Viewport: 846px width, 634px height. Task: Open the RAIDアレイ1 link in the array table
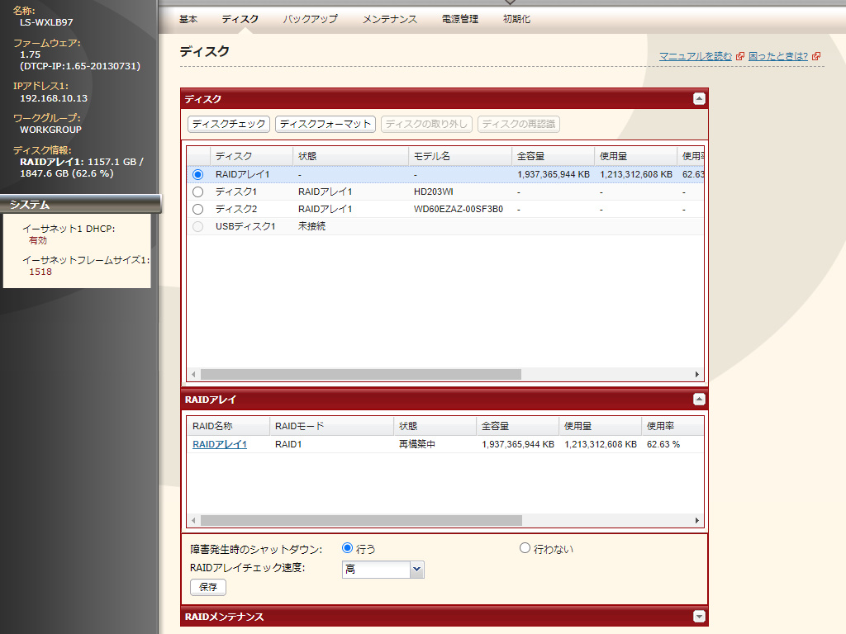[x=220, y=444]
